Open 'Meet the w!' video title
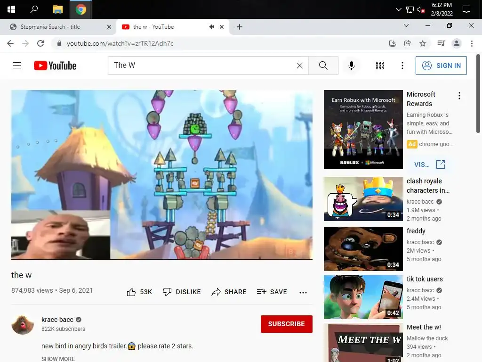The width and height of the screenshot is (482, 362). [x=424, y=327]
